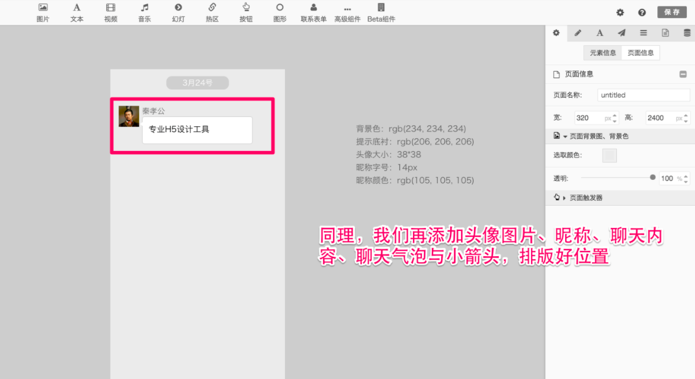This screenshot has width=695, height=379.
Task: Insert a 幻灯 slideshow component
Action: 178,12
